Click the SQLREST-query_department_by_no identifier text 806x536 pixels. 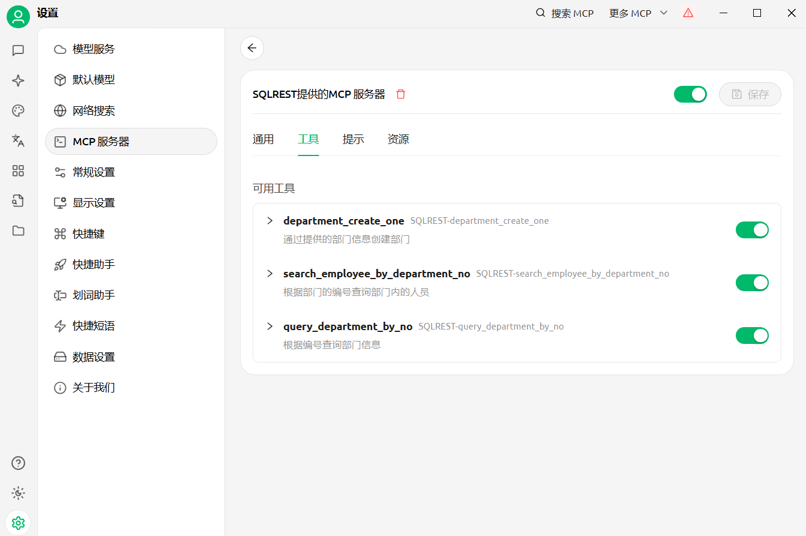(x=491, y=327)
